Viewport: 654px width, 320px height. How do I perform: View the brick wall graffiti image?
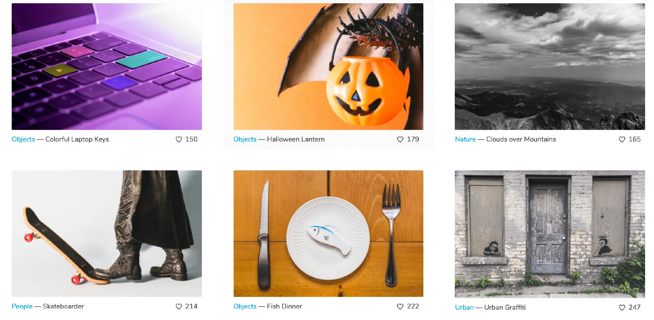[x=550, y=234]
